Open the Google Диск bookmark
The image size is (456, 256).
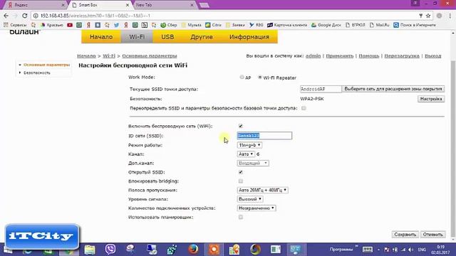[x=326, y=26]
